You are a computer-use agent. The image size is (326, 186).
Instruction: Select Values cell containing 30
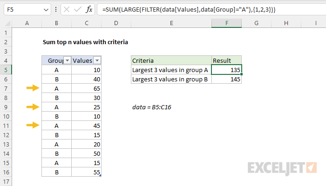pos(87,98)
